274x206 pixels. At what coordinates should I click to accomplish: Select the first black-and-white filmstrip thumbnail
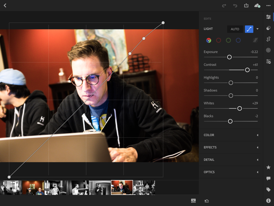click(x=11, y=188)
